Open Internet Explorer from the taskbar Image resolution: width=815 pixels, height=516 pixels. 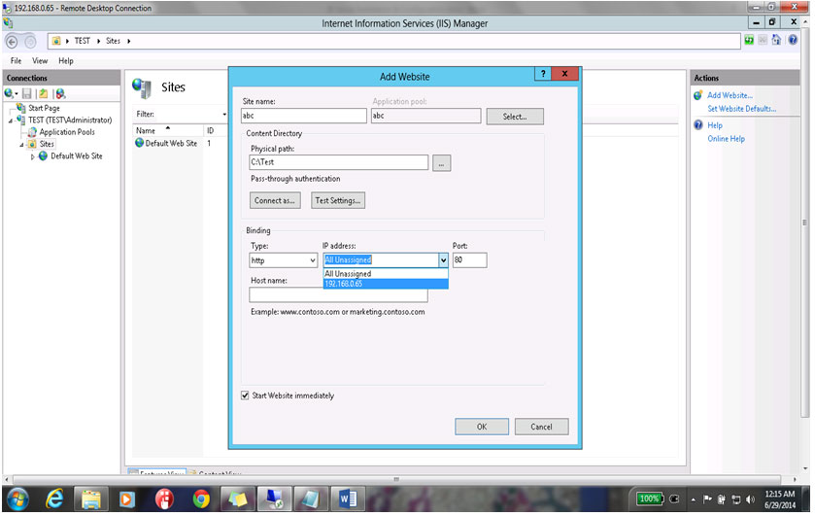54,499
